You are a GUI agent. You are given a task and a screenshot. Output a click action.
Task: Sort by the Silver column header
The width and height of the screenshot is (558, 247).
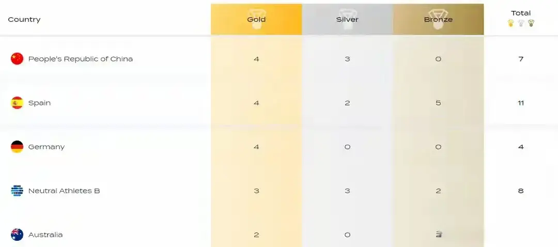tap(347, 20)
